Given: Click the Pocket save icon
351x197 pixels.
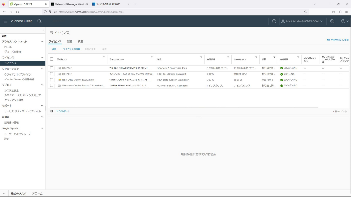Looking at the screenshot, I should [333, 12].
